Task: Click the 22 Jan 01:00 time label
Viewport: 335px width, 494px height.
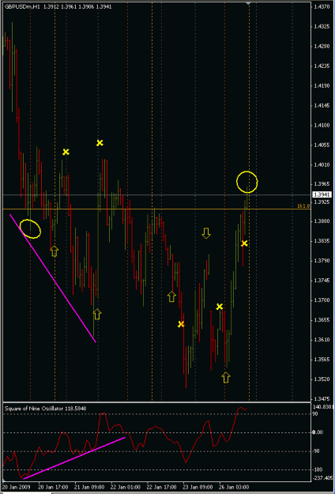Action: click(125, 487)
